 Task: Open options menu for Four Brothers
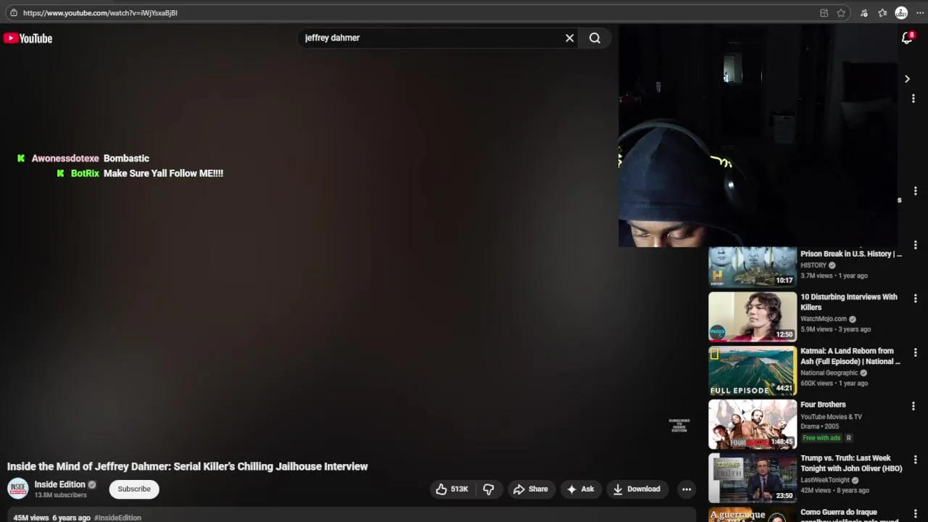click(x=913, y=406)
